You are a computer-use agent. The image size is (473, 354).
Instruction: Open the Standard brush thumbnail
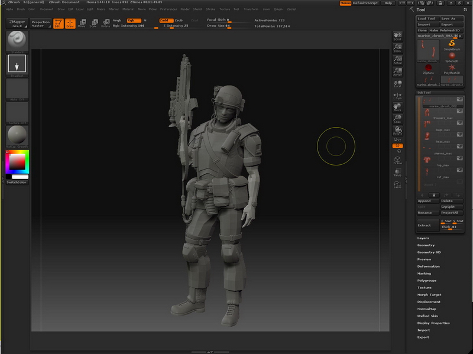[17, 42]
